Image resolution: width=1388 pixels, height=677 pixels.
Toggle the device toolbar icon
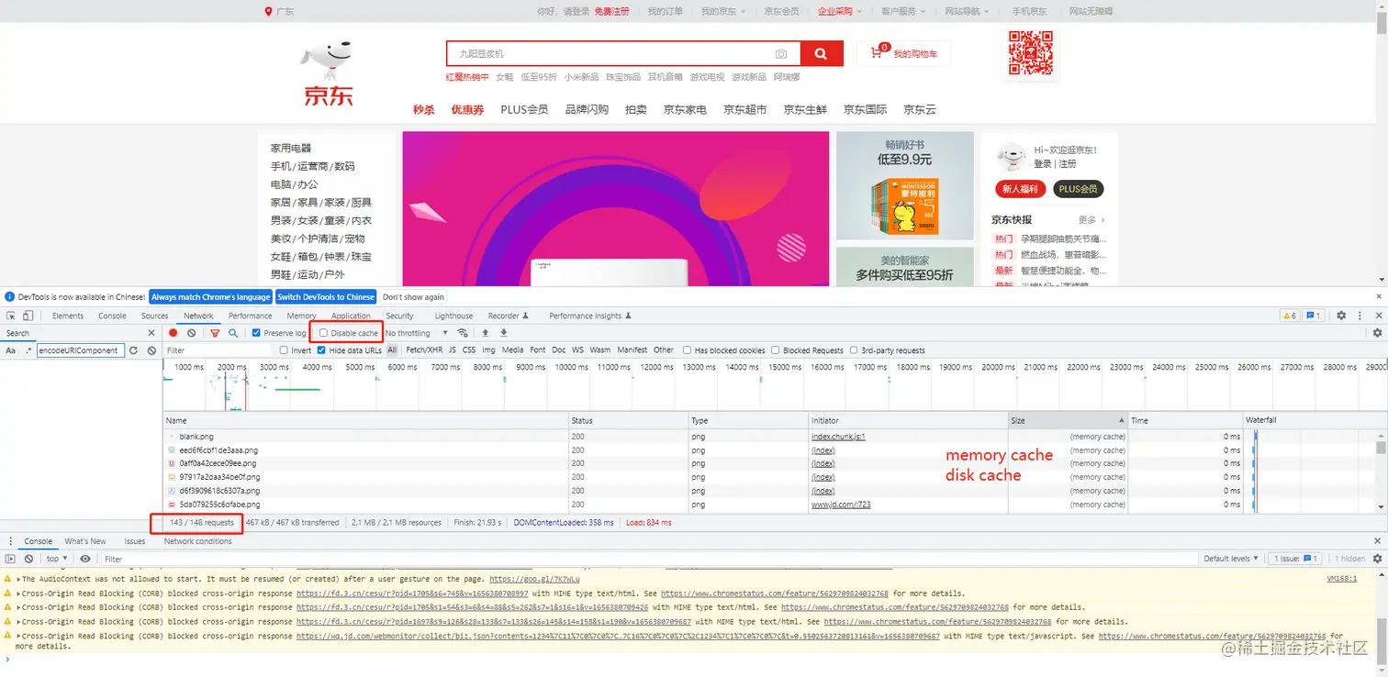pyautogui.click(x=28, y=316)
